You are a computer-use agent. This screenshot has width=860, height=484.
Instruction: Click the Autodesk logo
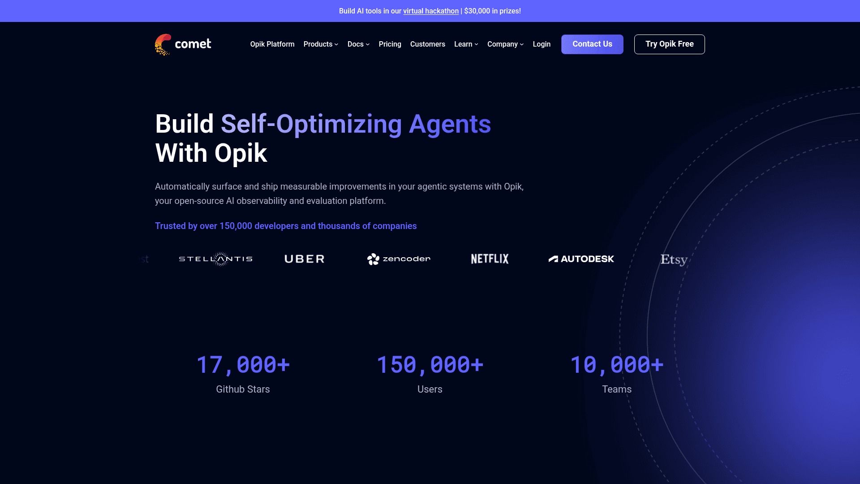[x=581, y=259]
